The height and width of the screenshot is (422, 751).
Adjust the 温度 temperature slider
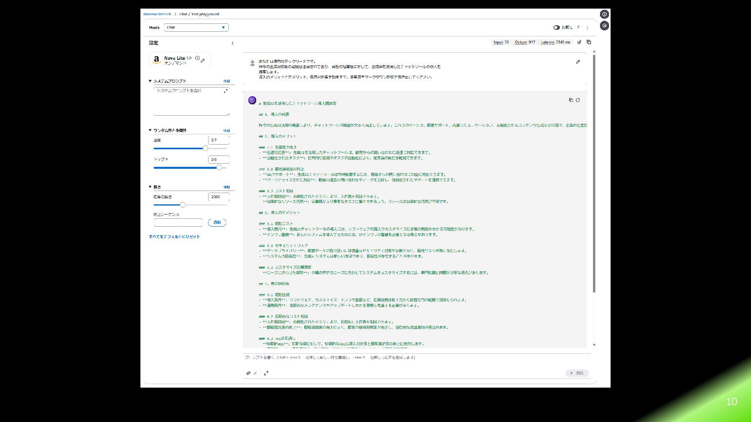pos(205,148)
